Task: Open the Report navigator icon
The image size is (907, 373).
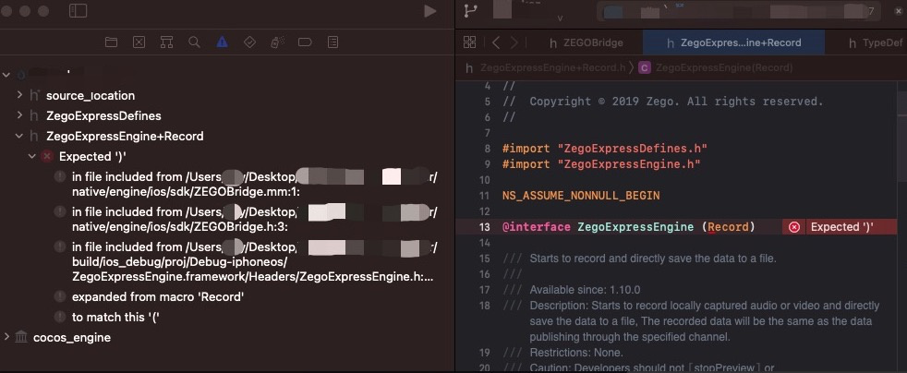Action: (333, 42)
